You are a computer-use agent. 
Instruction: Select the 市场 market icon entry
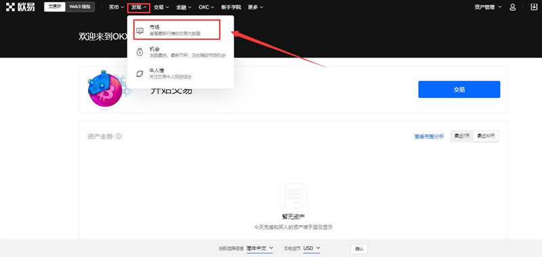140,30
